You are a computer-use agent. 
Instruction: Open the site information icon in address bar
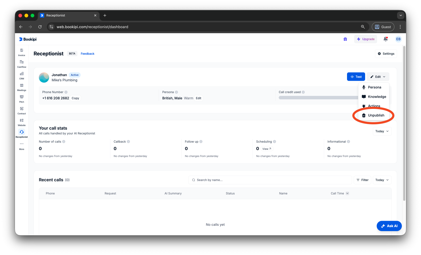[52, 27]
